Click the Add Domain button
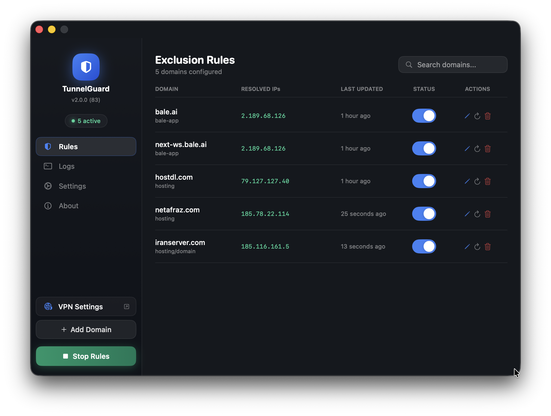 pyautogui.click(x=86, y=329)
